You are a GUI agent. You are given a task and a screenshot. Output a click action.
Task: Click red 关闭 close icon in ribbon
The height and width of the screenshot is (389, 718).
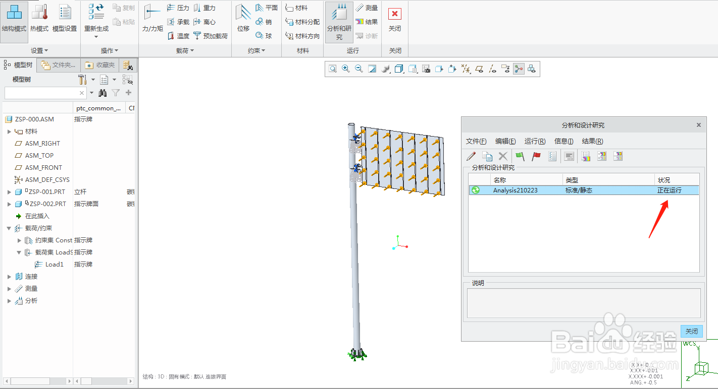pyautogui.click(x=395, y=14)
